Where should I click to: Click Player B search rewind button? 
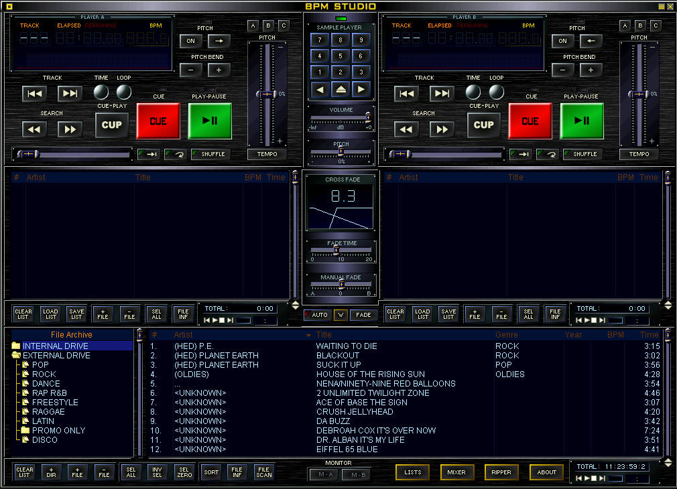click(x=406, y=129)
